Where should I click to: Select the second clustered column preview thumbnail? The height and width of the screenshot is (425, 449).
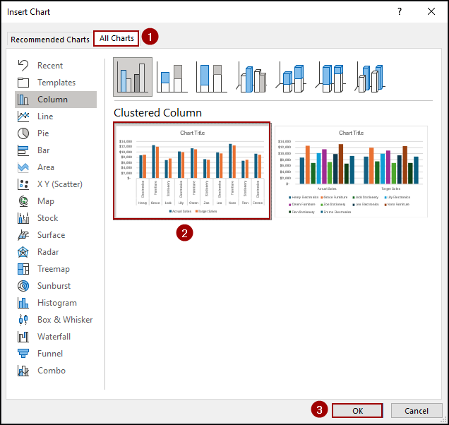tap(351, 172)
